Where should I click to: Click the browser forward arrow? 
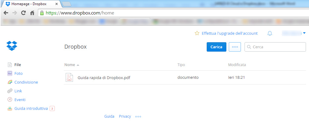(x=15, y=13)
